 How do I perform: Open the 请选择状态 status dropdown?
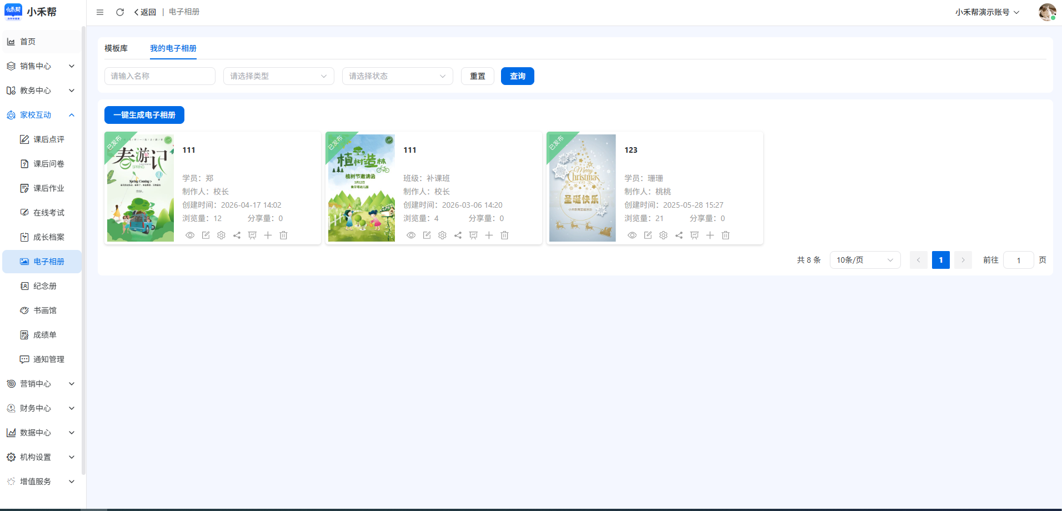pyautogui.click(x=397, y=76)
